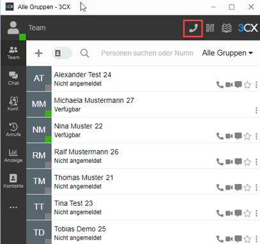
Task: Expand the Alle Gruppen dropdown
Action: (227, 53)
